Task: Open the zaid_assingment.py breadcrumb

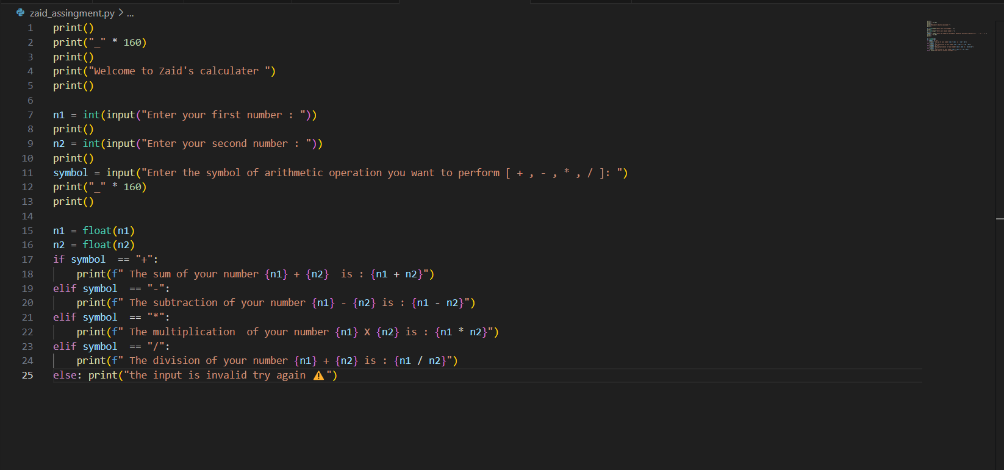Action: [x=71, y=13]
